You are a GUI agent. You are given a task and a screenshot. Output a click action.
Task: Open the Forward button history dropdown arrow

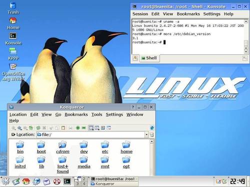27,130
